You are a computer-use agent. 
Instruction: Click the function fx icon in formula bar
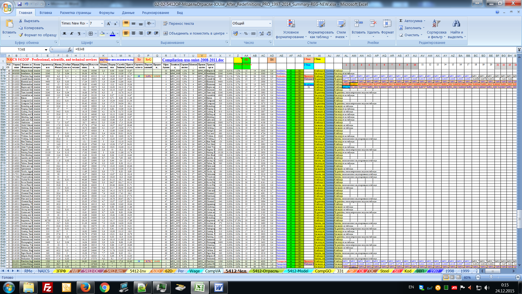point(70,50)
